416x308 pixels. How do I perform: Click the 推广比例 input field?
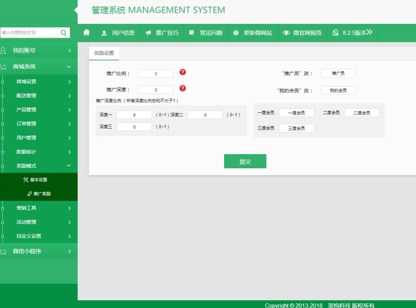pos(156,74)
